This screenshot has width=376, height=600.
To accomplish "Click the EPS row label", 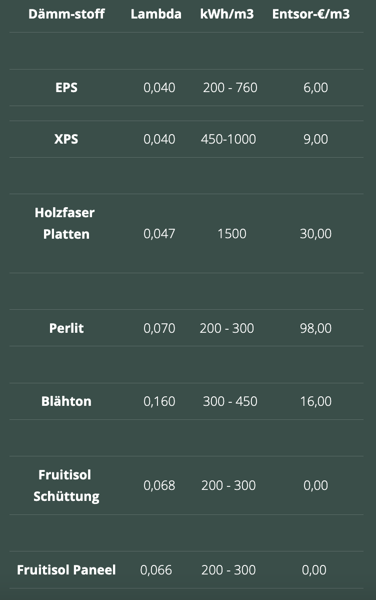I will (x=66, y=88).
